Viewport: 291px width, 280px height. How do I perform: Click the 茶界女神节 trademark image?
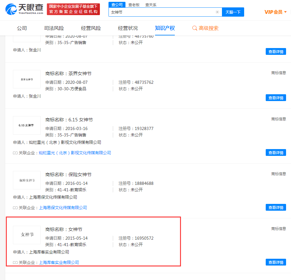tap(27, 79)
